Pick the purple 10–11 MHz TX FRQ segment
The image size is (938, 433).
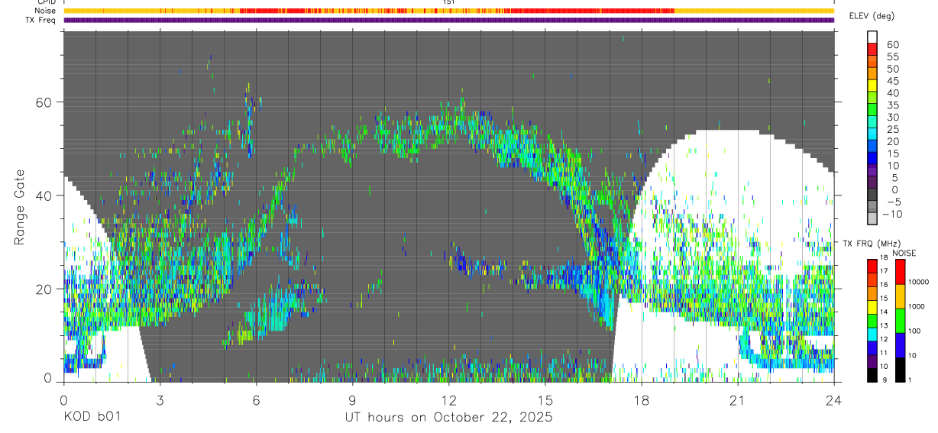tap(872, 362)
